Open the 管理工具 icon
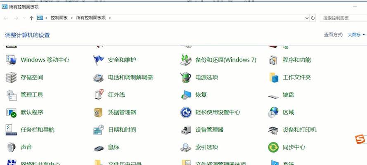The height and width of the screenshot is (165, 367). [11, 95]
